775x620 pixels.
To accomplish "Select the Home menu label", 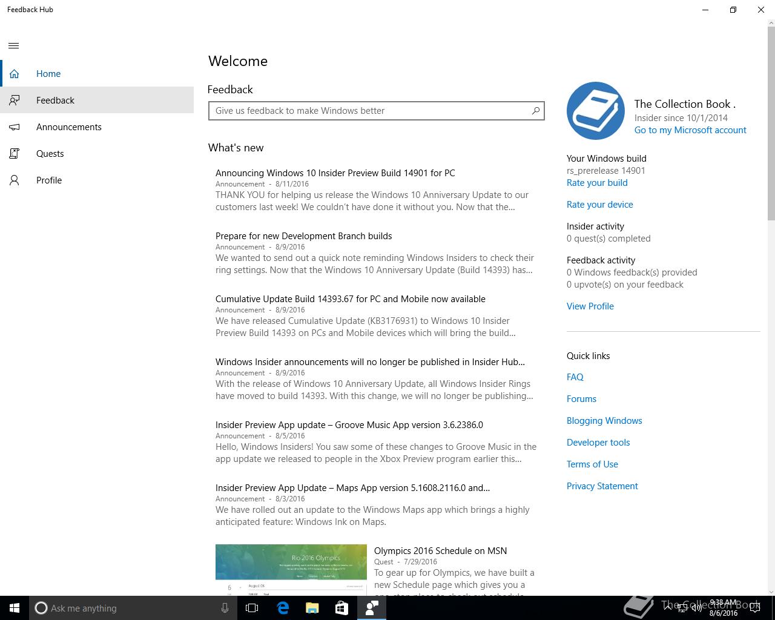I will coord(48,74).
